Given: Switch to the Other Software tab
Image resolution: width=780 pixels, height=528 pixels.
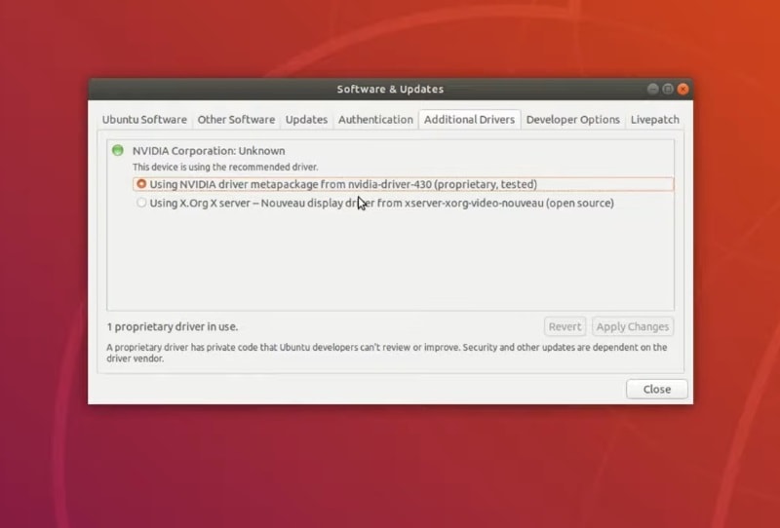Looking at the screenshot, I should [x=236, y=120].
